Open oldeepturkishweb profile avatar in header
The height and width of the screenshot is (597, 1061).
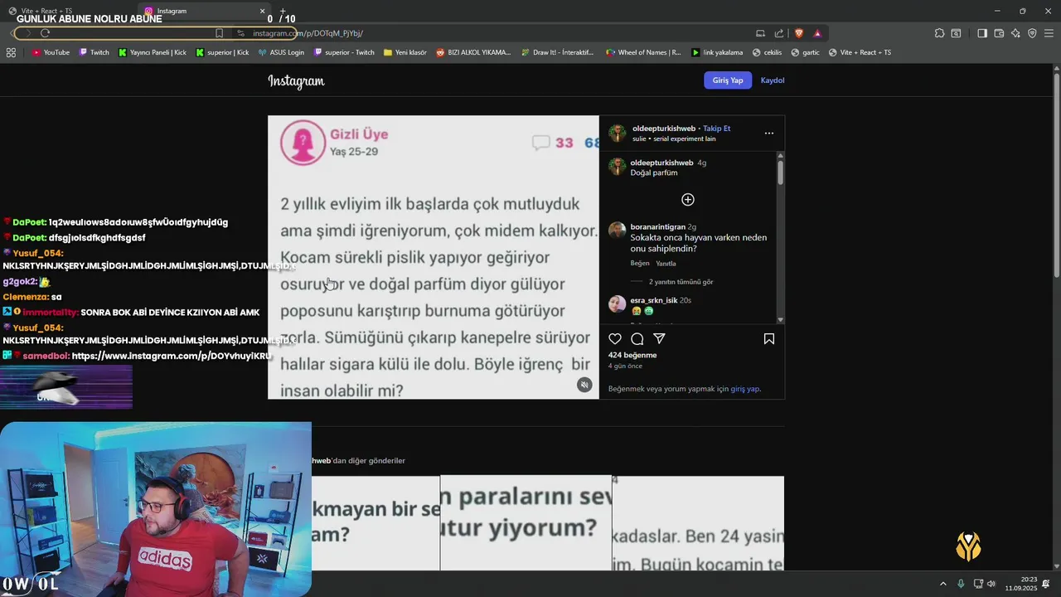point(618,133)
